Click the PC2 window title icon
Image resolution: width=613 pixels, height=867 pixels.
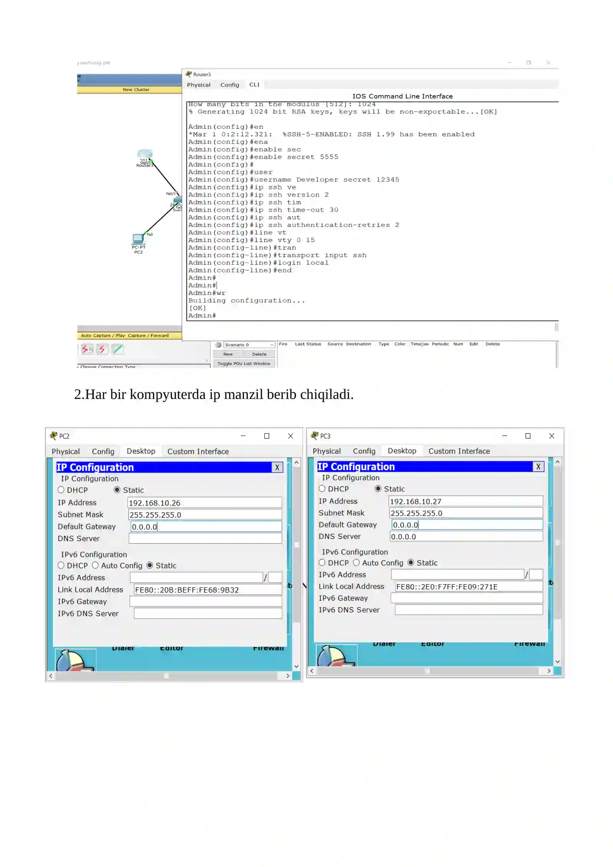click(54, 436)
